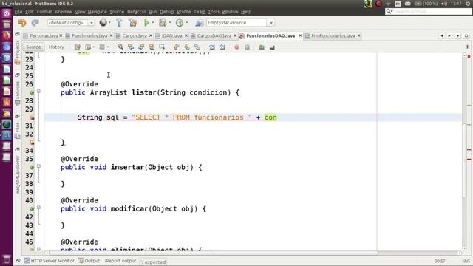Click Shift Line Left icon
473x266 pixels.
coord(212,47)
